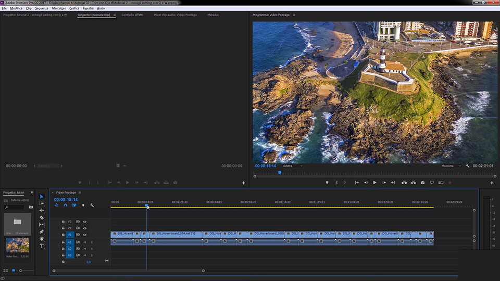Viewport: 500px width, 281px height.
Task: Export frame with camera icon
Action: [x=422, y=183]
